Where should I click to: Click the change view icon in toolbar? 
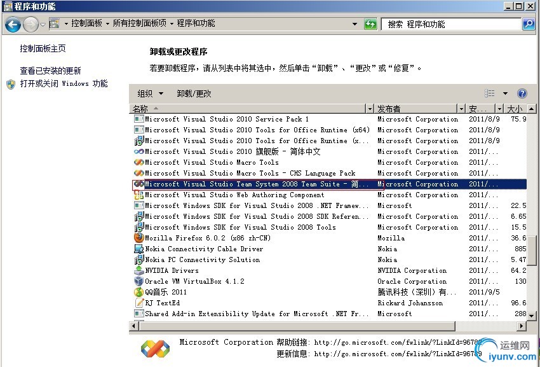(x=489, y=93)
